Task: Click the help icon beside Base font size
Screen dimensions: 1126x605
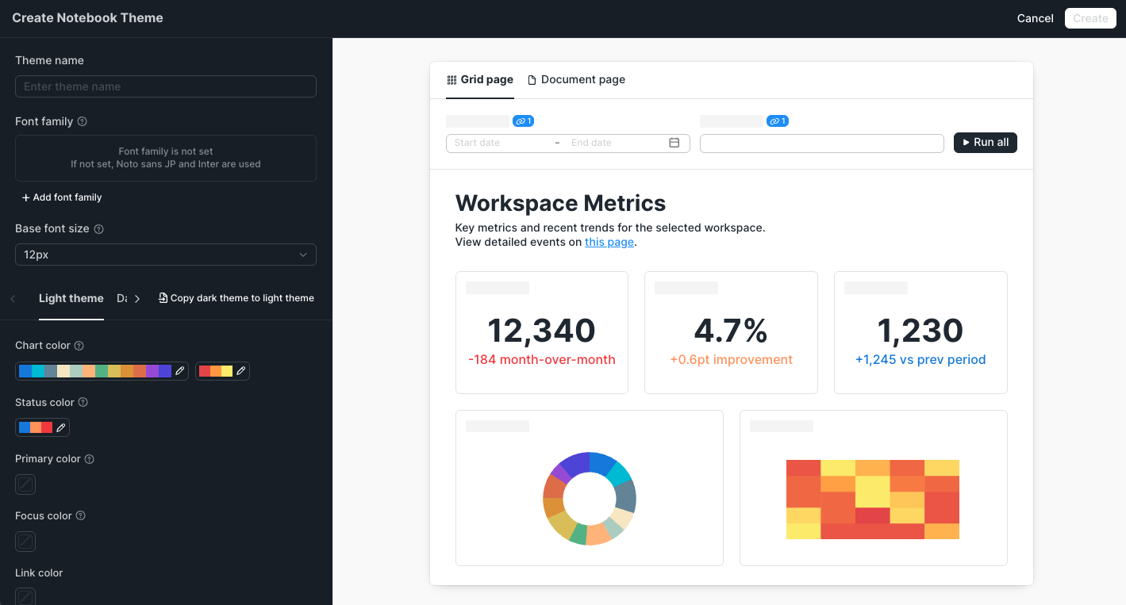Action: 99,228
